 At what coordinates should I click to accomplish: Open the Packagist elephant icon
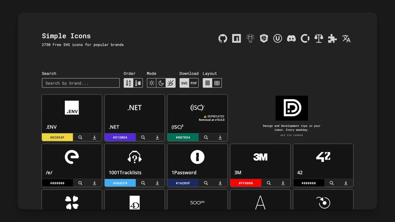point(250,38)
